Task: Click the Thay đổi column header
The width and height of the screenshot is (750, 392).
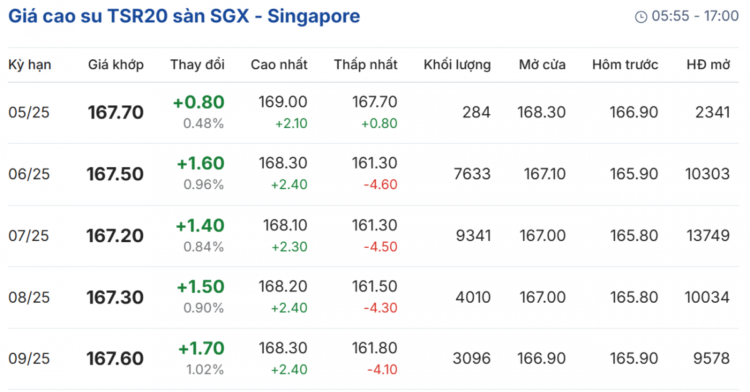Action: pos(197,65)
